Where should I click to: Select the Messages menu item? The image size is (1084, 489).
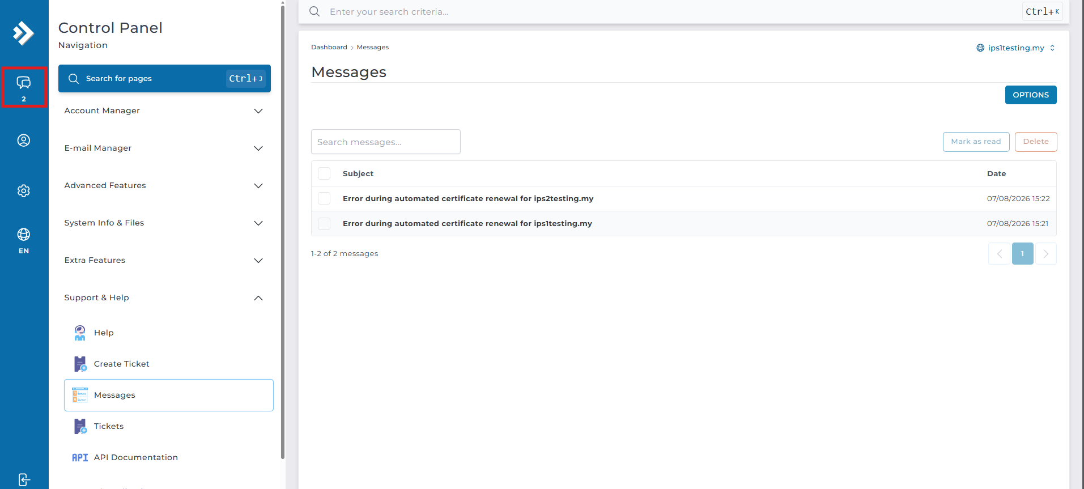[x=169, y=395]
